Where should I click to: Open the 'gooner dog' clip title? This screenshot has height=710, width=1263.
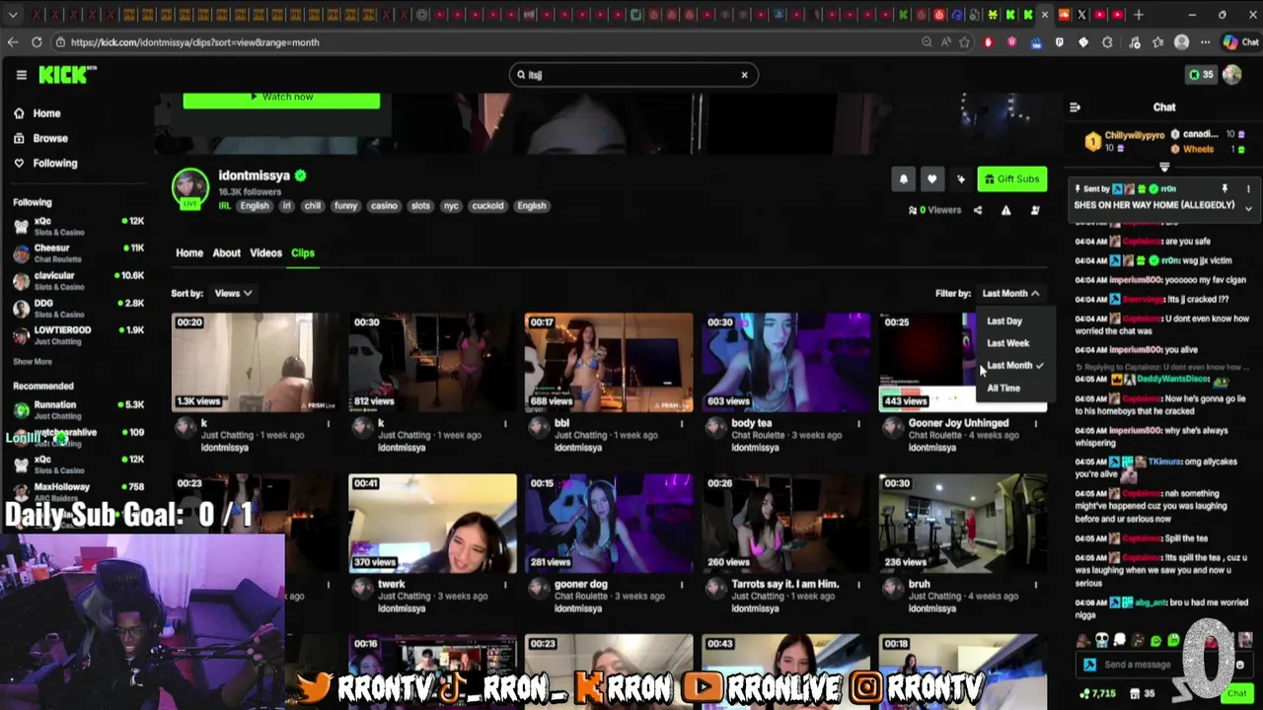click(580, 584)
